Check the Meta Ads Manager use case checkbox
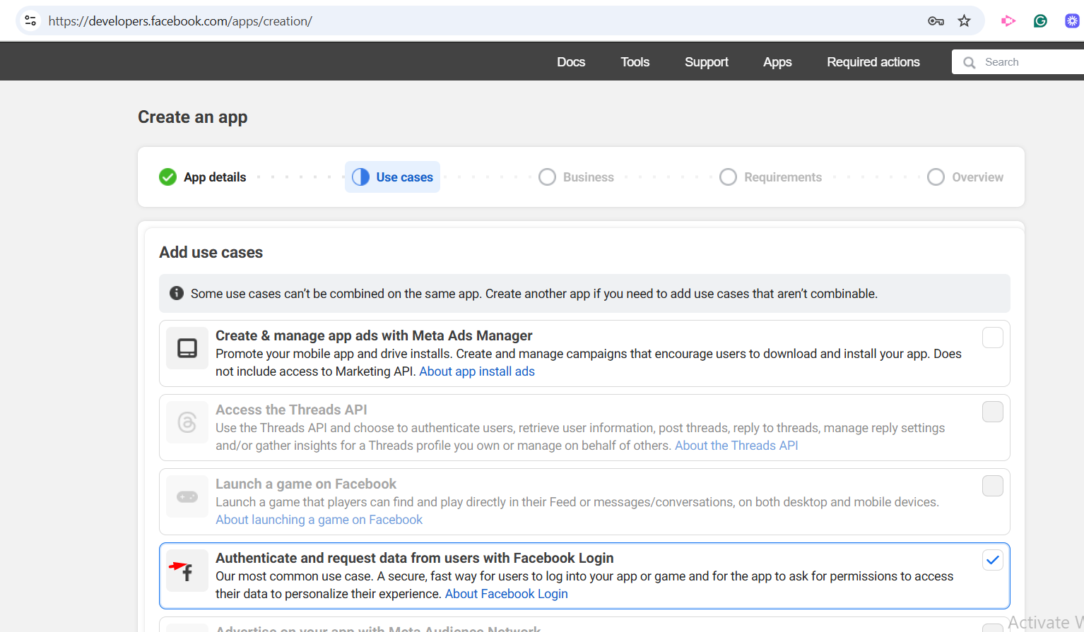Image resolution: width=1084 pixels, height=632 pixels. click(x=992, y=338)
